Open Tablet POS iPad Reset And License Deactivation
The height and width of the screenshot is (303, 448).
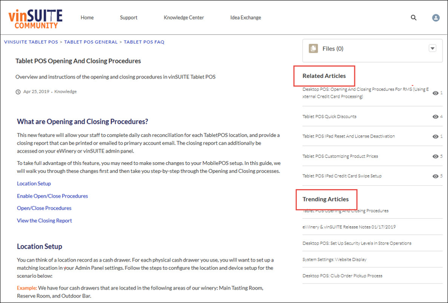pyautogui.click(x=348, y=136)
